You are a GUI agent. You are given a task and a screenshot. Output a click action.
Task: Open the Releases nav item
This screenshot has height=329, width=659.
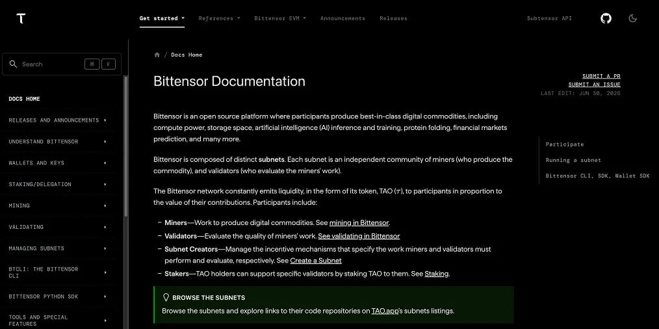point(393,18)
